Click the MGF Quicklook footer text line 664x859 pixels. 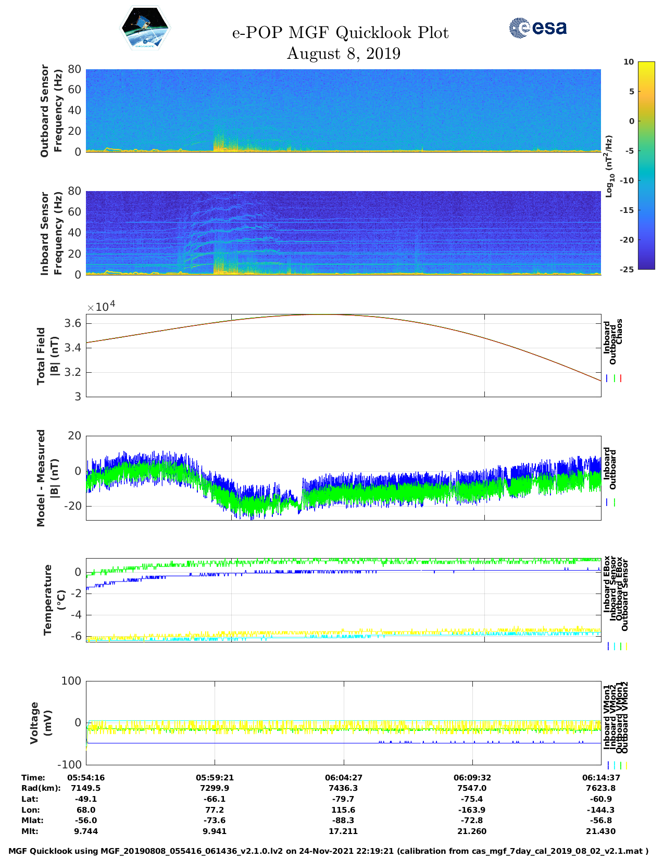tap(329, 851)
